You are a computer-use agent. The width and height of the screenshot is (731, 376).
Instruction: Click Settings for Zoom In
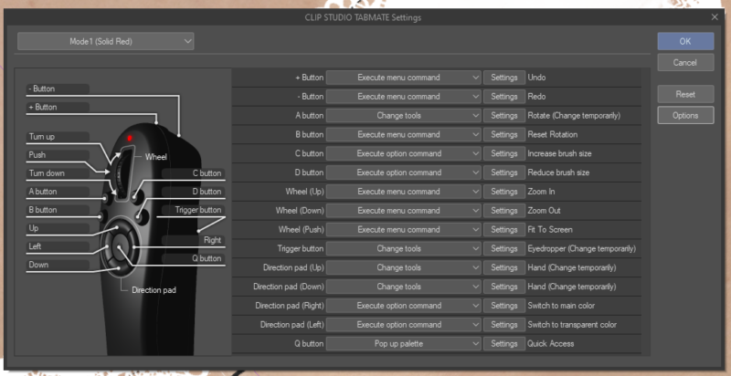[504, 192]
